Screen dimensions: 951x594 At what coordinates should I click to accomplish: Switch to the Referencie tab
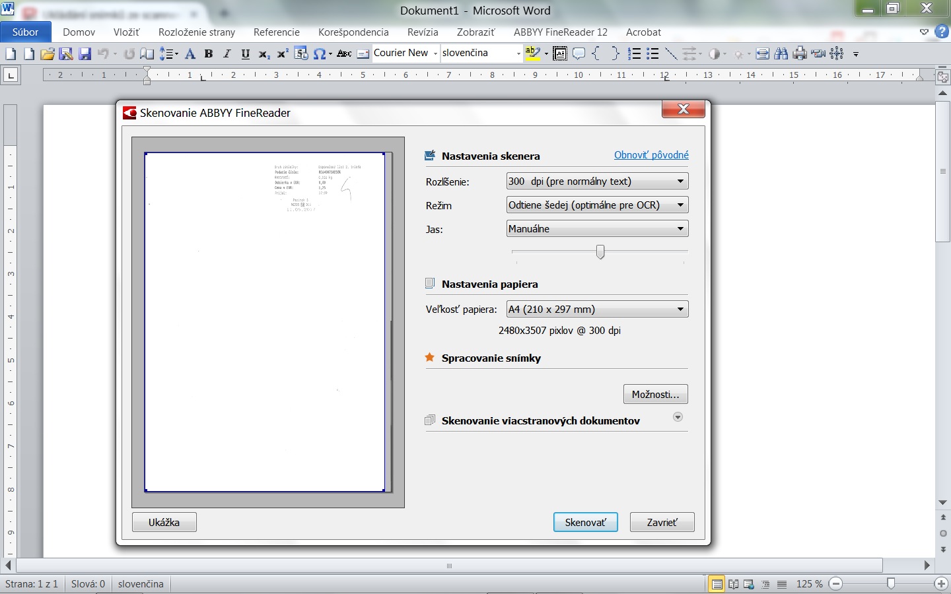coord(277,32)
